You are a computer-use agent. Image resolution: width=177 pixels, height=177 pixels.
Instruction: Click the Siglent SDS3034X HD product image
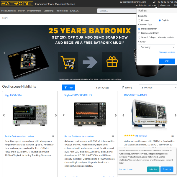pos(90,114)
